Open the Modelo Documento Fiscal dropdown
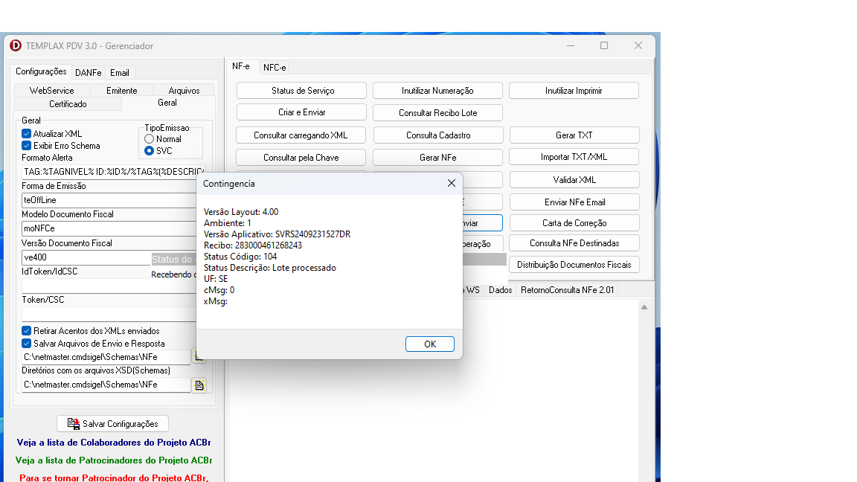857x482 pixels. tap(109, 228)
